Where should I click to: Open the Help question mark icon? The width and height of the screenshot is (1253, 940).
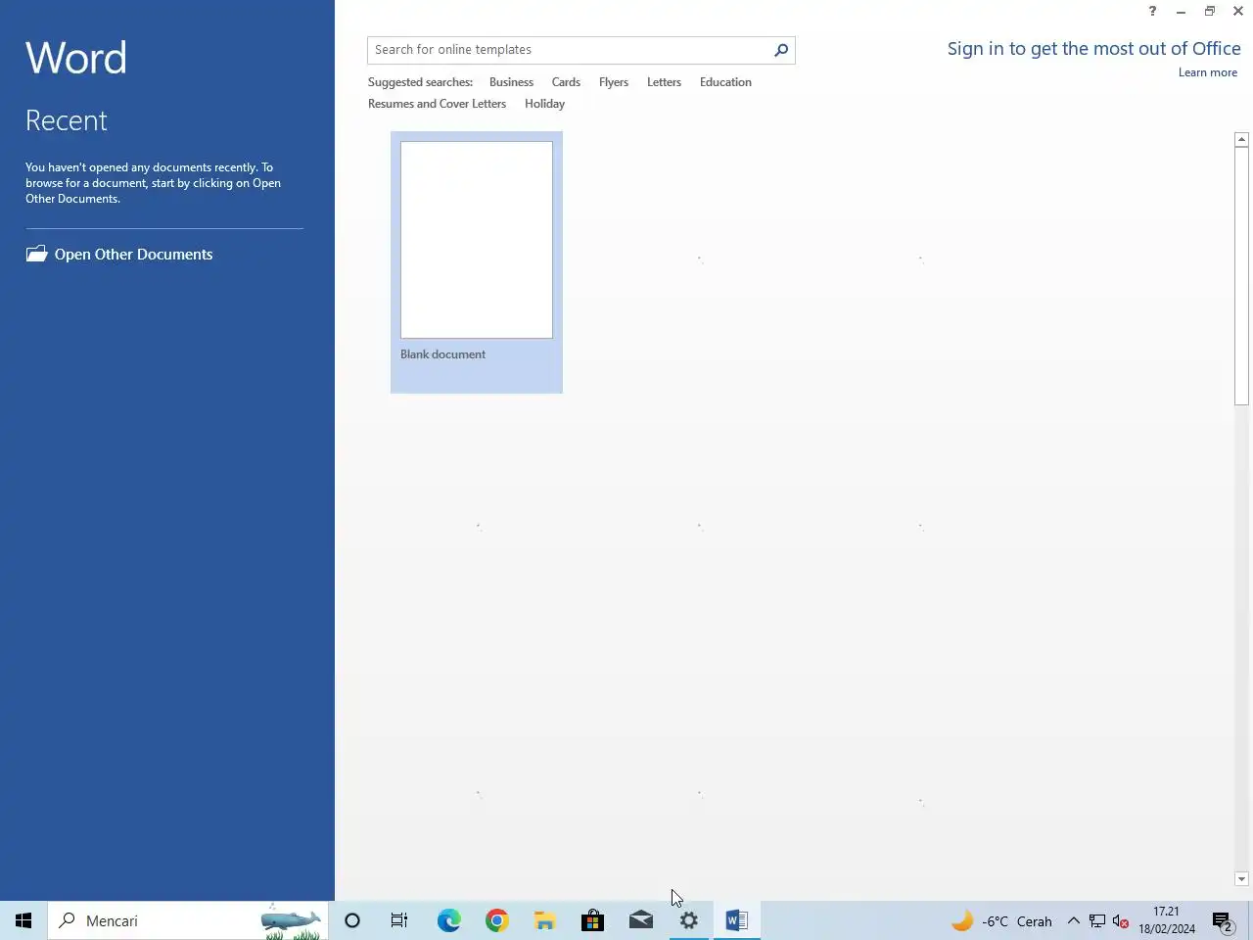click(x=1152, y=12)
